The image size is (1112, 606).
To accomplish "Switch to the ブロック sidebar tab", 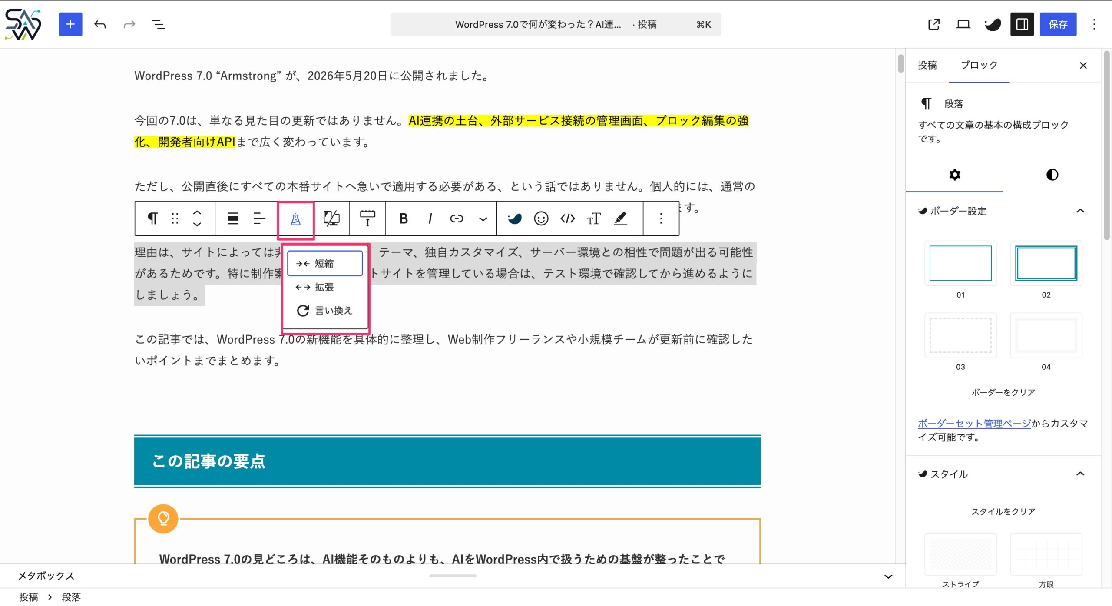I will coord(979,65).
